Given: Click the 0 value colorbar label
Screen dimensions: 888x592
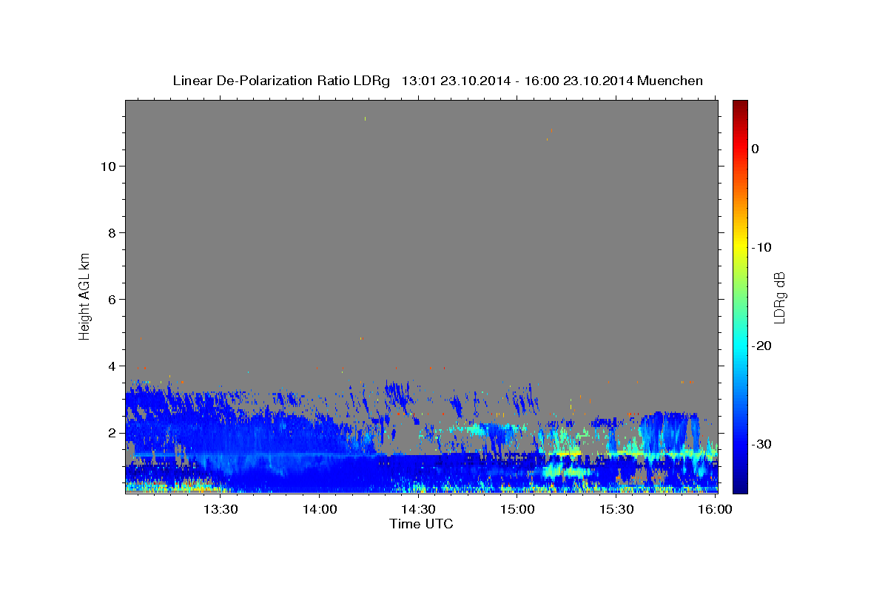Looking at the screenshot, I should (x=755, y=149).
